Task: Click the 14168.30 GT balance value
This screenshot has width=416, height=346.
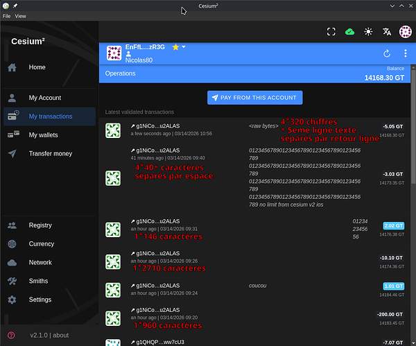Action: coord(384,78)
